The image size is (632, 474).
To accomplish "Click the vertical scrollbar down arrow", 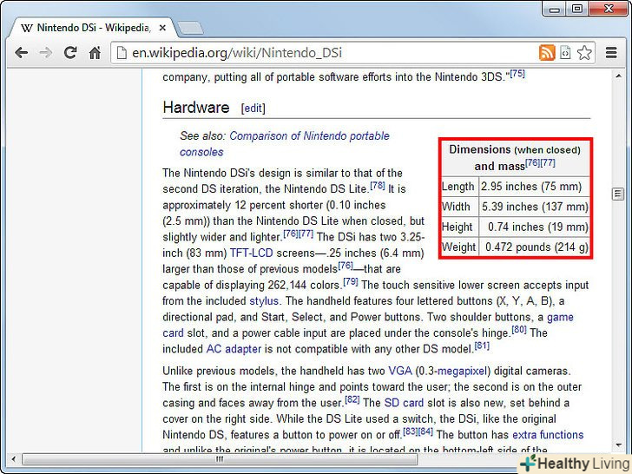I will [618, 445].
